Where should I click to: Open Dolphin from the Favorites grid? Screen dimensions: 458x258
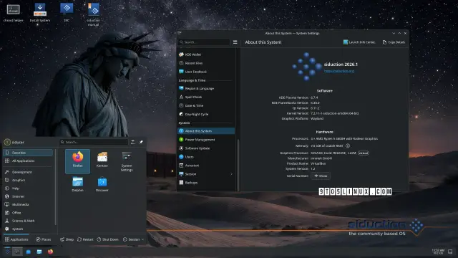point(77,184)
